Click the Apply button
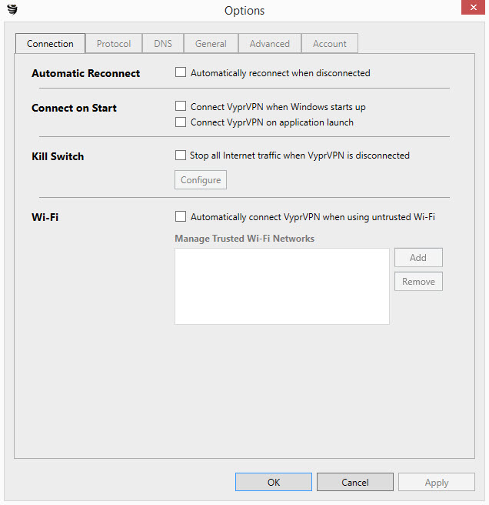The height and width of the screenshot is (505, 489). pyautogui.click(x=436, y=482)
